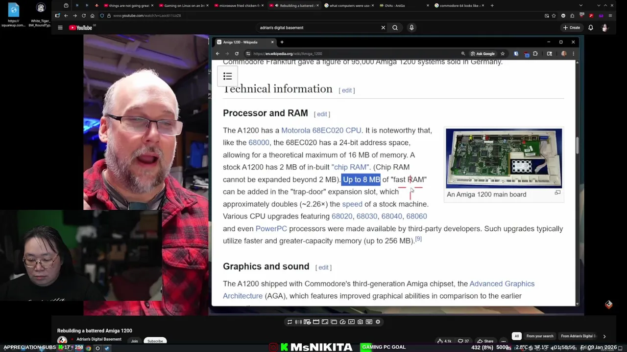Image resolution: width=627 pixels, height=352 pixels.
Task: Start voice search with the microphone icon
Action: point(411,28)
